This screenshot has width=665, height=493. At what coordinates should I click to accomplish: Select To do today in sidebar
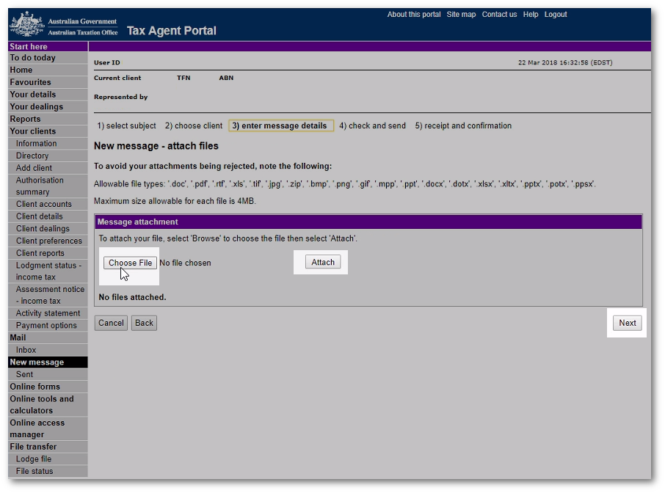coord(32,58)
